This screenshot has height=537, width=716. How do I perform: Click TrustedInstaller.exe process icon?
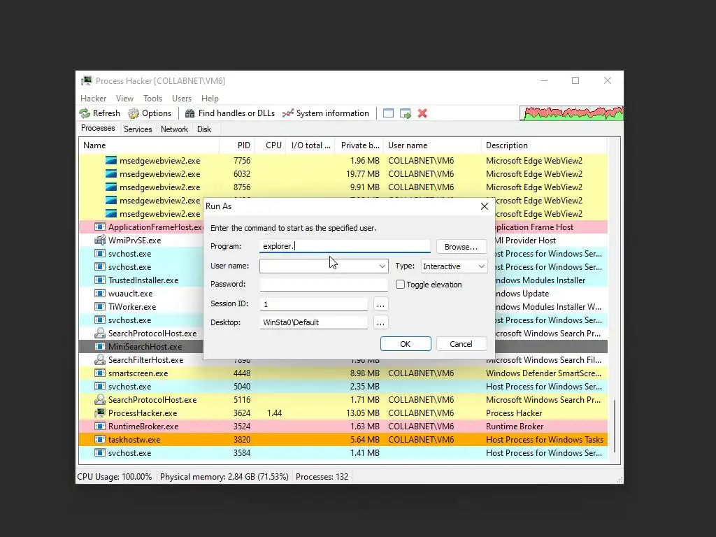[x=99, y=280]
